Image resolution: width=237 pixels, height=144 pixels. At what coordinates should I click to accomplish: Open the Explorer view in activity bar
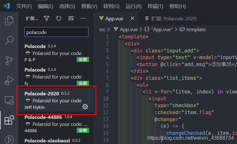(x=9, y=21)
